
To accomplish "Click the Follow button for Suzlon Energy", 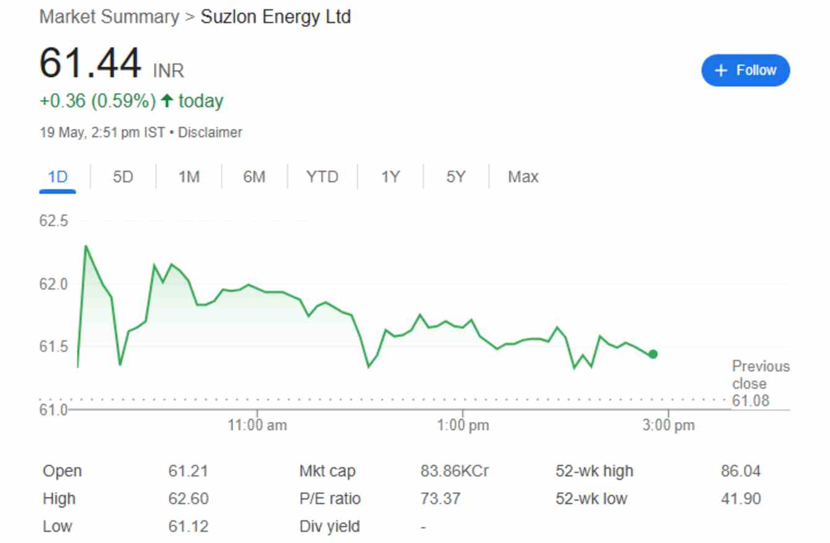I will tap(745, 70).
